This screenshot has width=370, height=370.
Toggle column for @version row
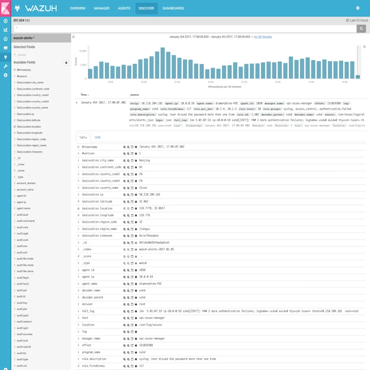point(132,154)
